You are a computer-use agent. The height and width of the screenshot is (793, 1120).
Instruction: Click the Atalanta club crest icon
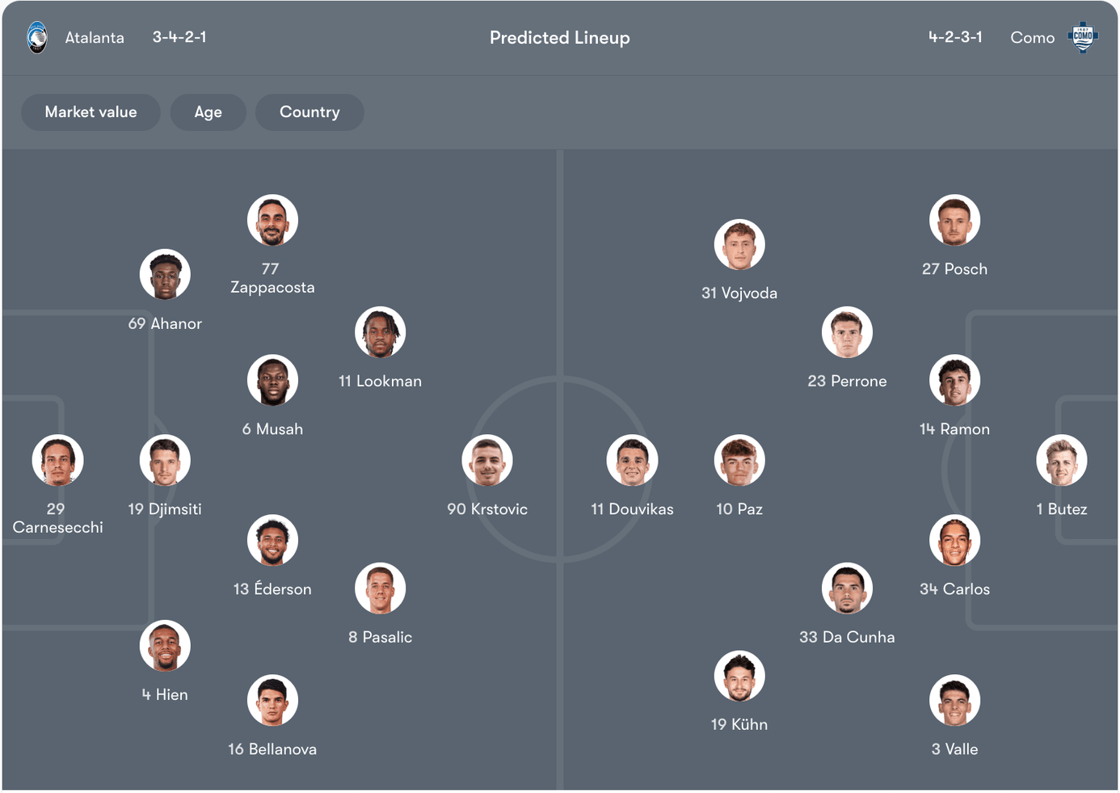[x=37, y=38]
